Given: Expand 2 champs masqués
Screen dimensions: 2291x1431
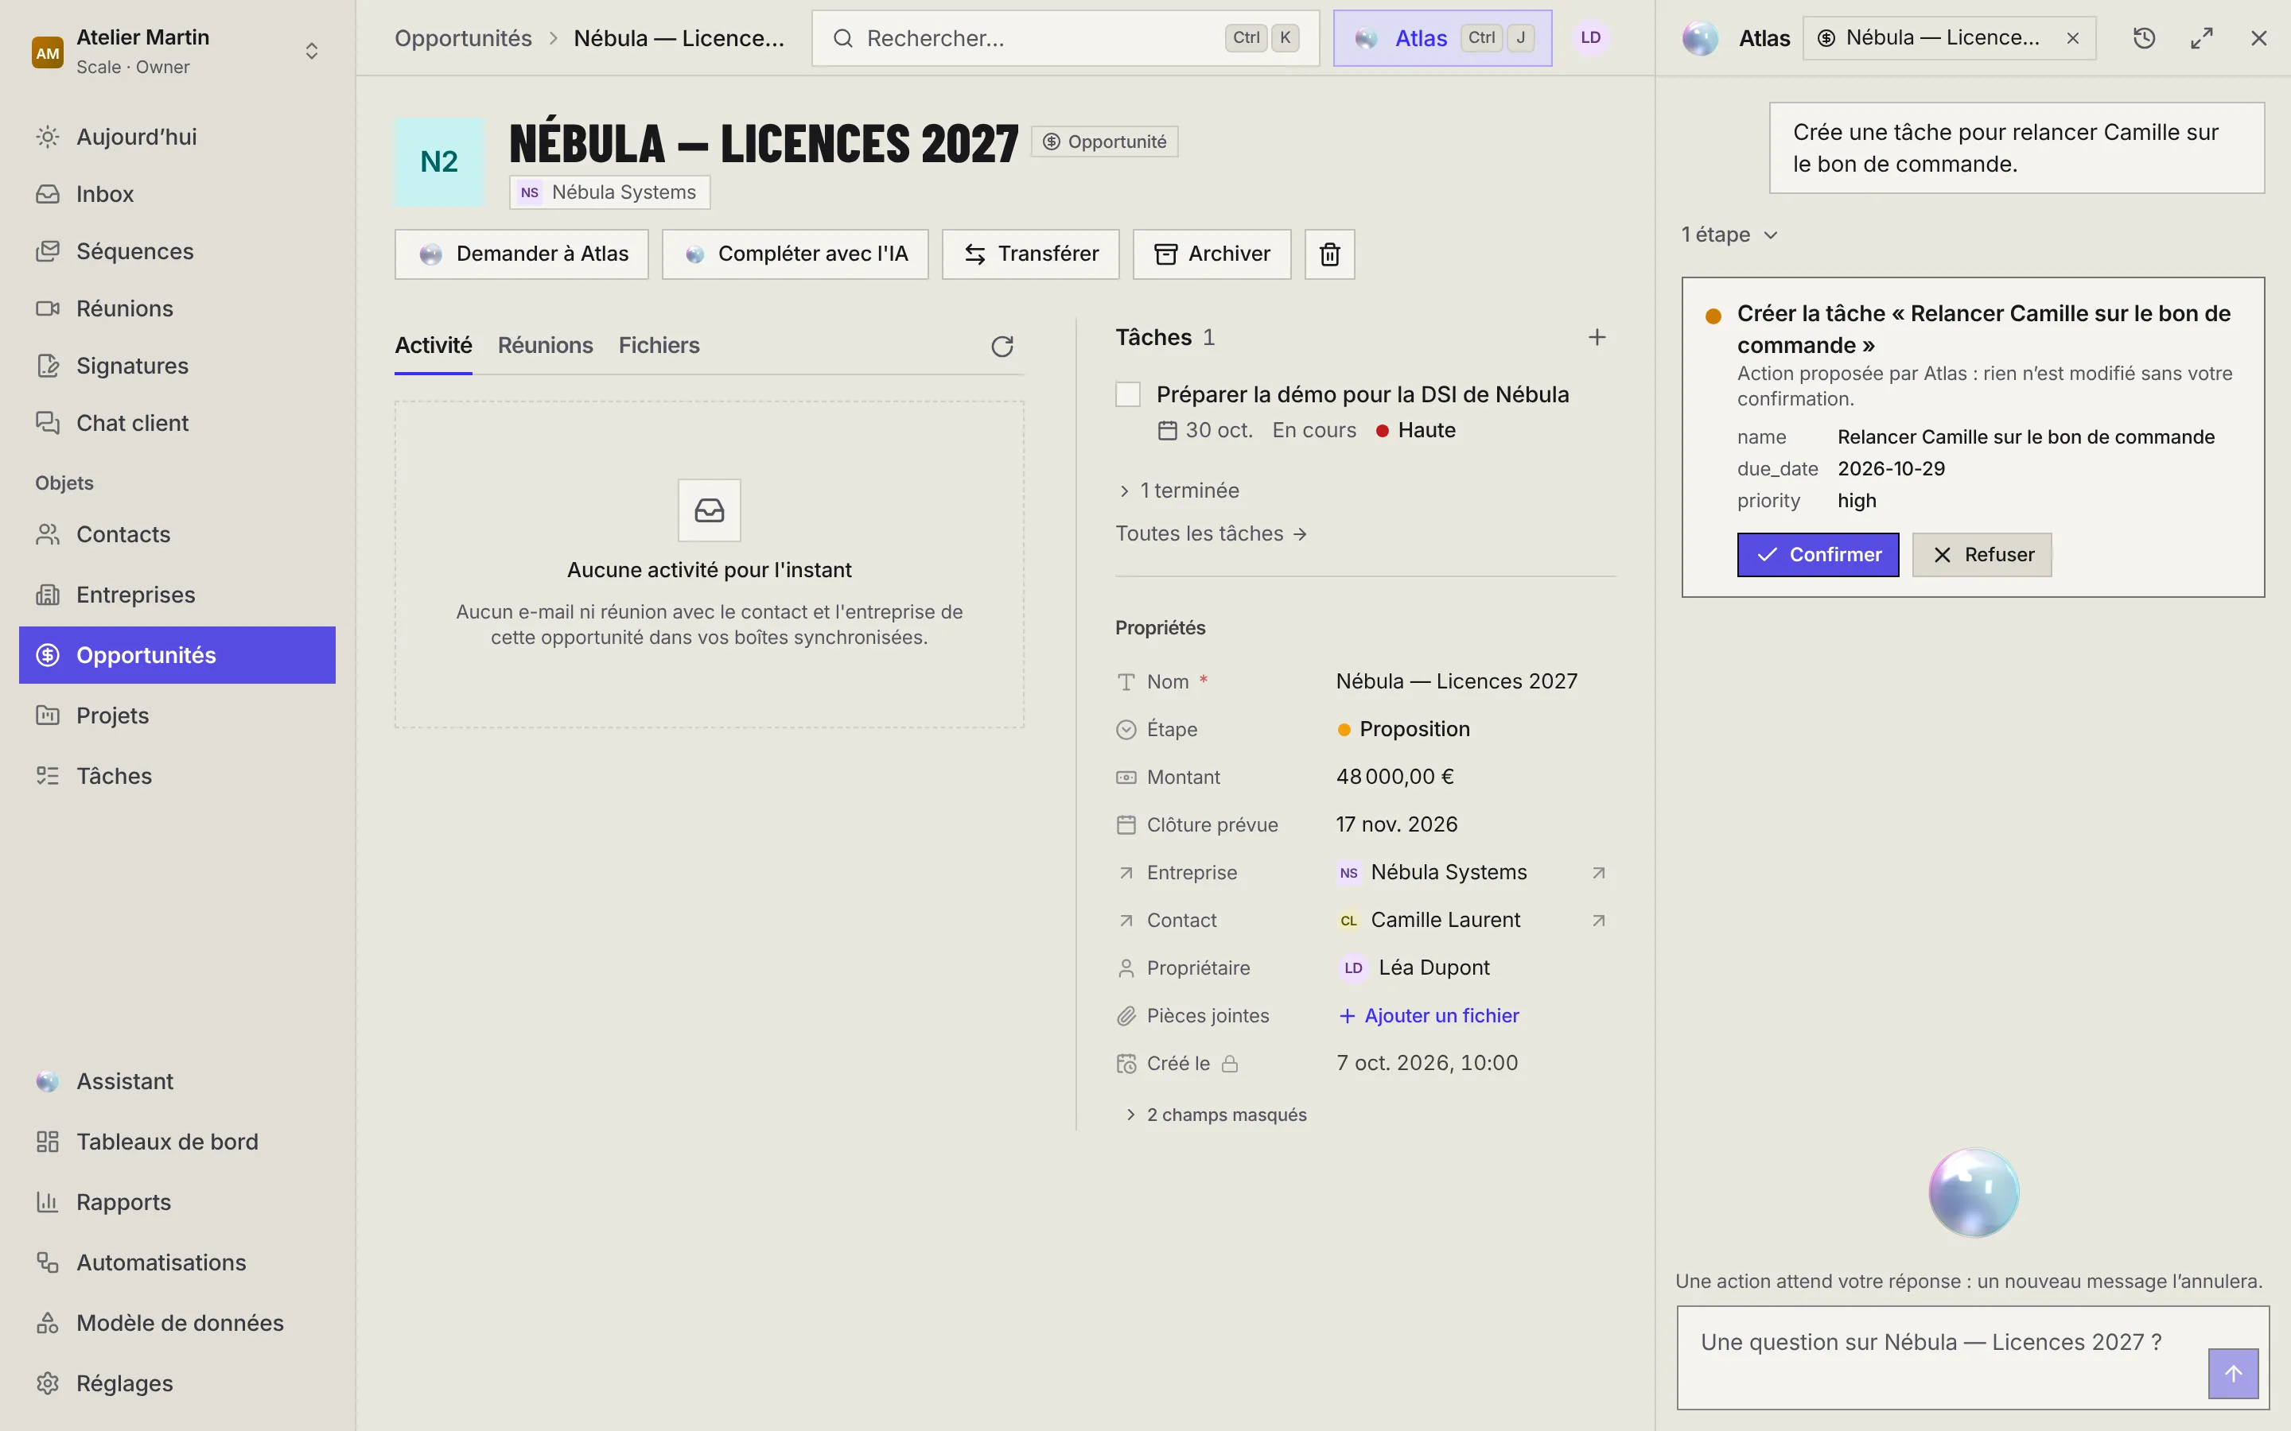Looking at the screenshot, I should click(1216, 1115).
